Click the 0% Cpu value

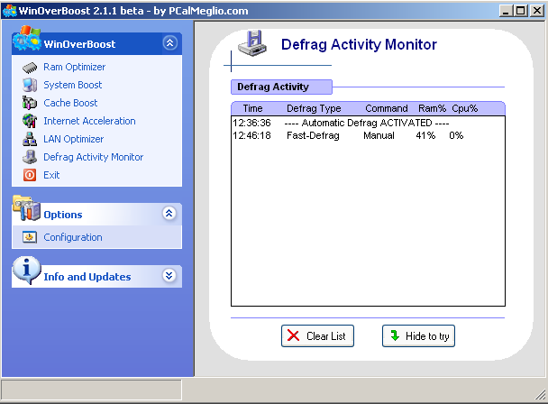tap(456, 135)
